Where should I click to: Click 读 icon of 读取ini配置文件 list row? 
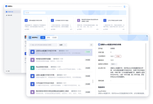(32, 76)
